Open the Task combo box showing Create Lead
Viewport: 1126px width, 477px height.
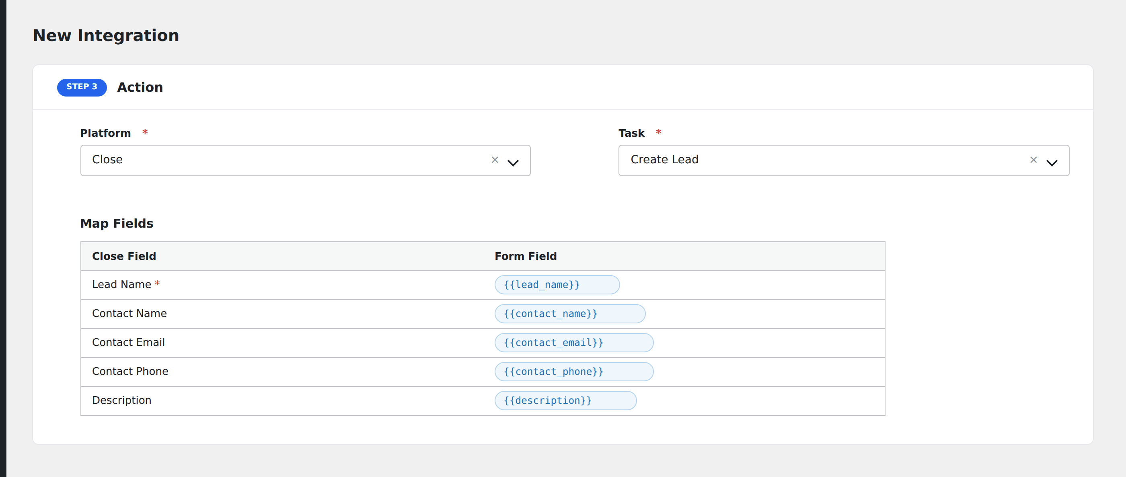point(844,160)
